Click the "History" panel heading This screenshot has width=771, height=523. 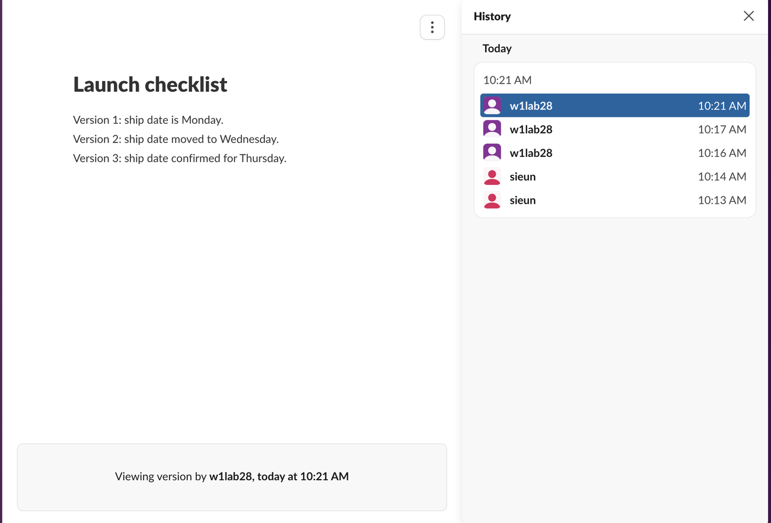coord(492,16)
